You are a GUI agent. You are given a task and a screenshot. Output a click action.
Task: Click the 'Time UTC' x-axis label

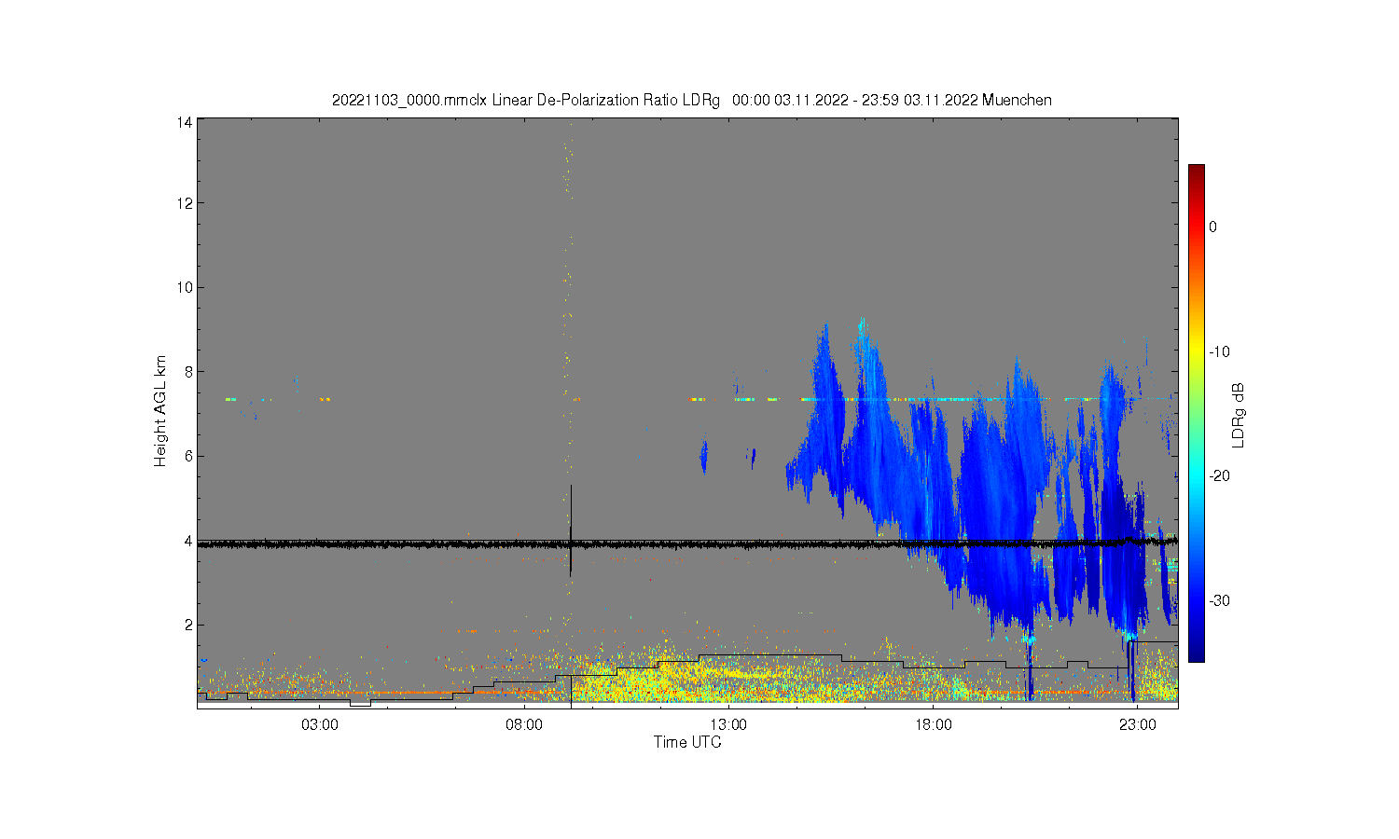687,742
